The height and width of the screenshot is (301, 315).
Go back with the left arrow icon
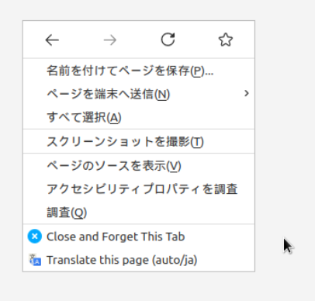click(x=52, y=40)
